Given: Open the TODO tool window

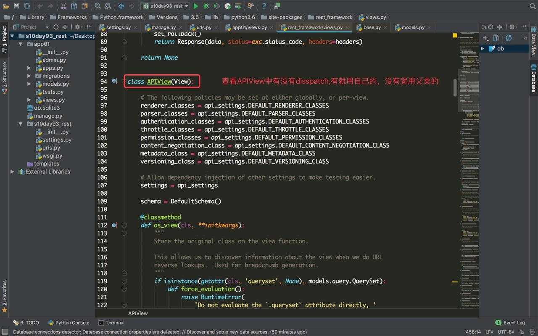Looking at the screenshot, I should tap(26, 323).
